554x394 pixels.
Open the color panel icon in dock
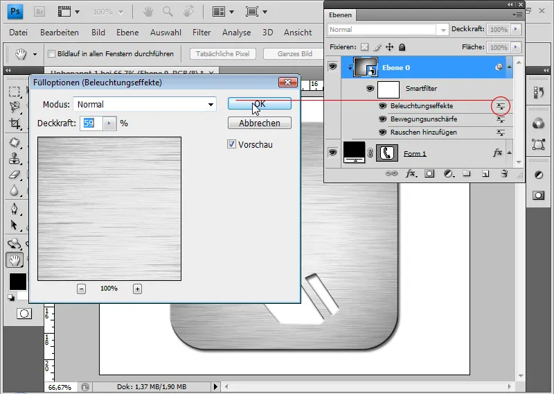(539, 123)
